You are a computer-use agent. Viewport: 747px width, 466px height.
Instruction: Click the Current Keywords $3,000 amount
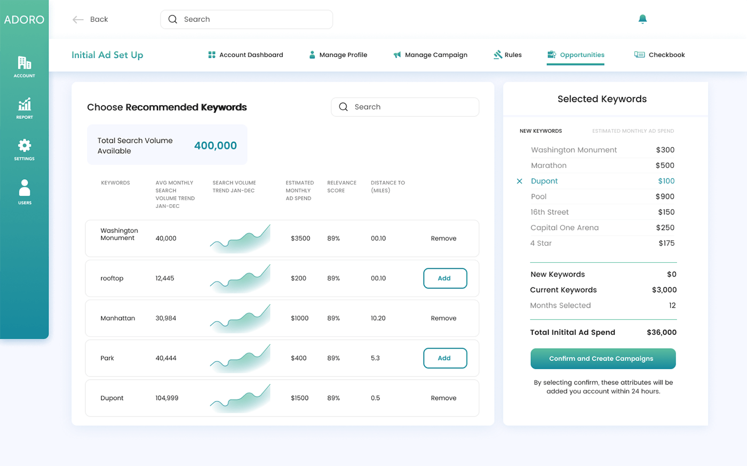point(664,290)
